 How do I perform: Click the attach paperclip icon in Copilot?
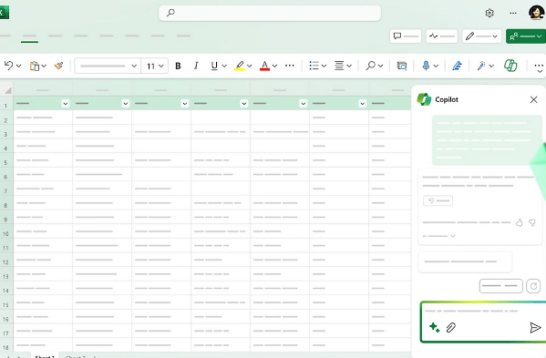pos(451,327)
